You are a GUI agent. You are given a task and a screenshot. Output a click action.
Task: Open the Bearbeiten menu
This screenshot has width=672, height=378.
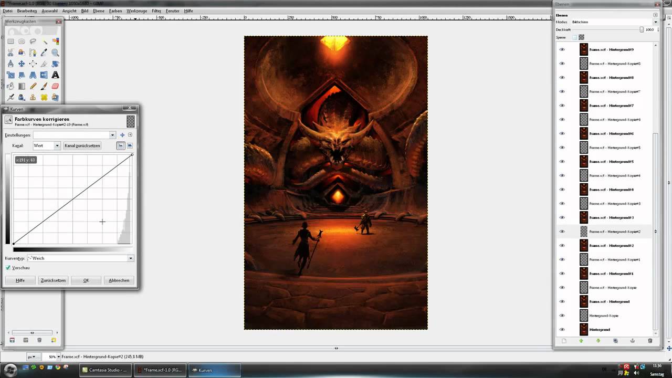(27, 10)
